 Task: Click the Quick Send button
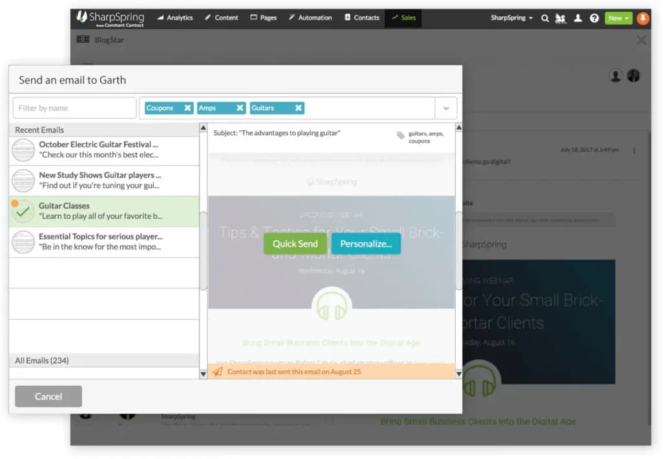pyautogui.click(x=295, y=244)
